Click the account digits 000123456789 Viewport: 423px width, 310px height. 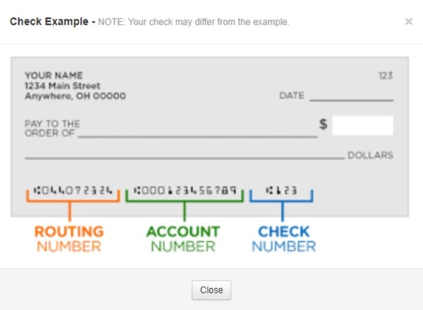point(185,190)
